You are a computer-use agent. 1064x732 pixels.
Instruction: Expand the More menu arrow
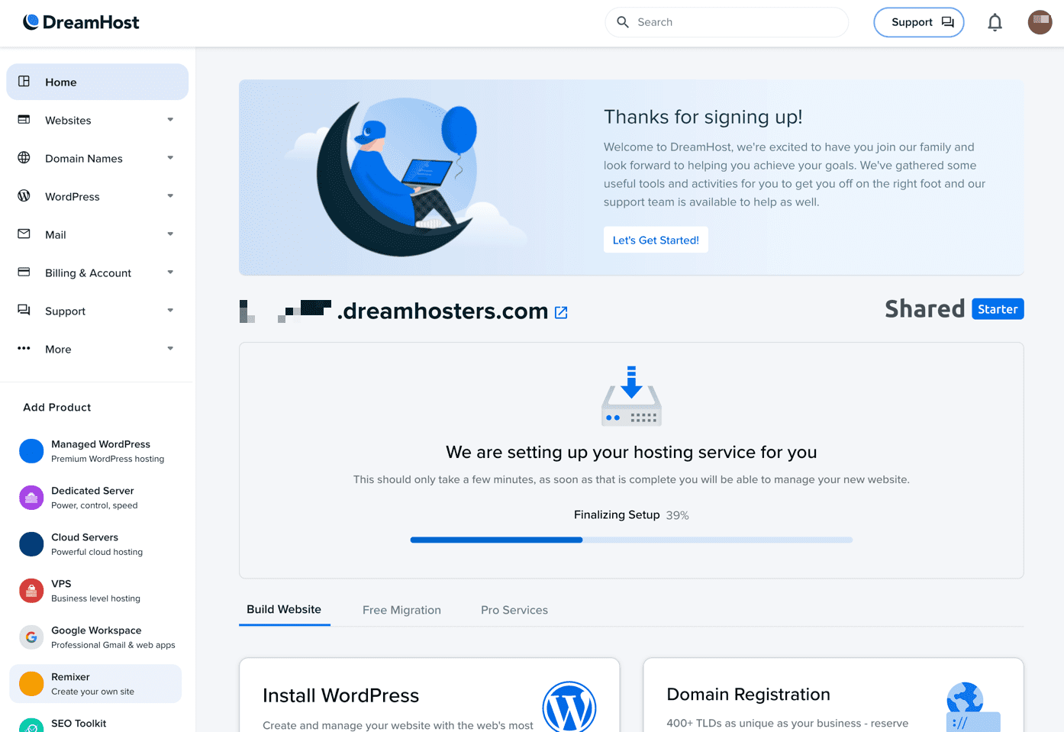click(170, 349)
